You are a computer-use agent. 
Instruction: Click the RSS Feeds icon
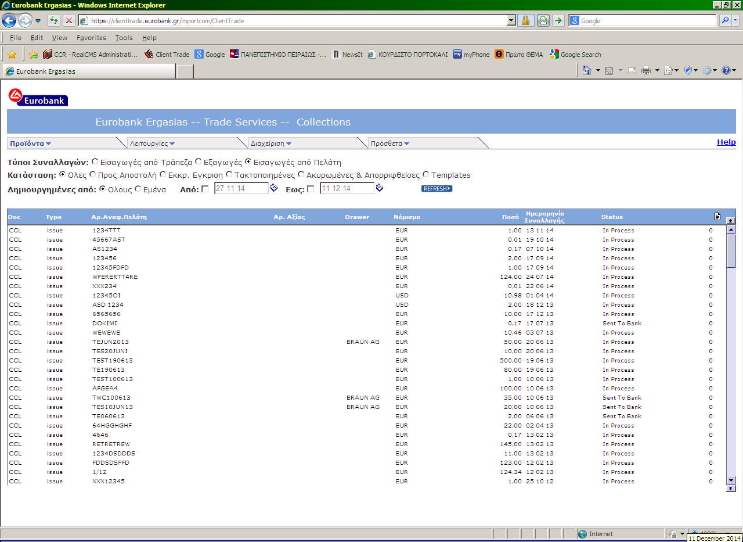(x=609, y=70)
